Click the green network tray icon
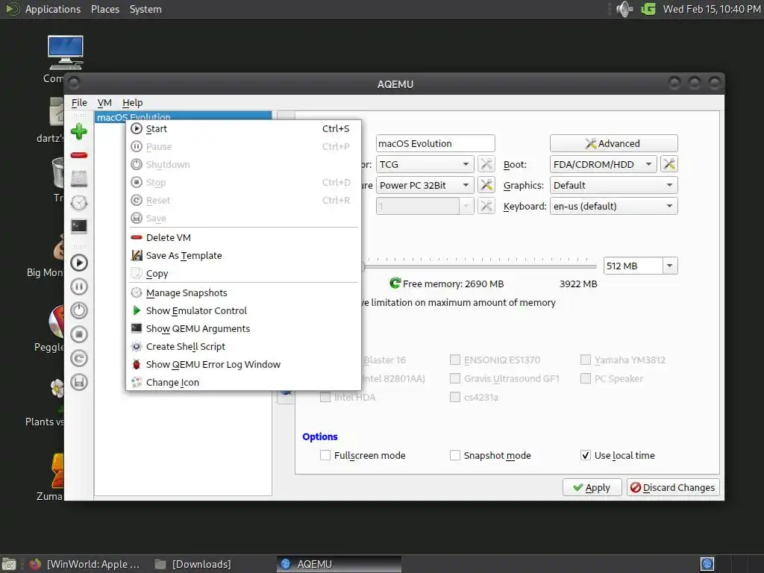This screenshot has width=764, height=573. coord(648,9)
